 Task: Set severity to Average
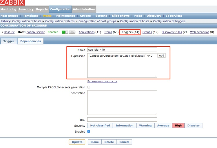[163, 125]
